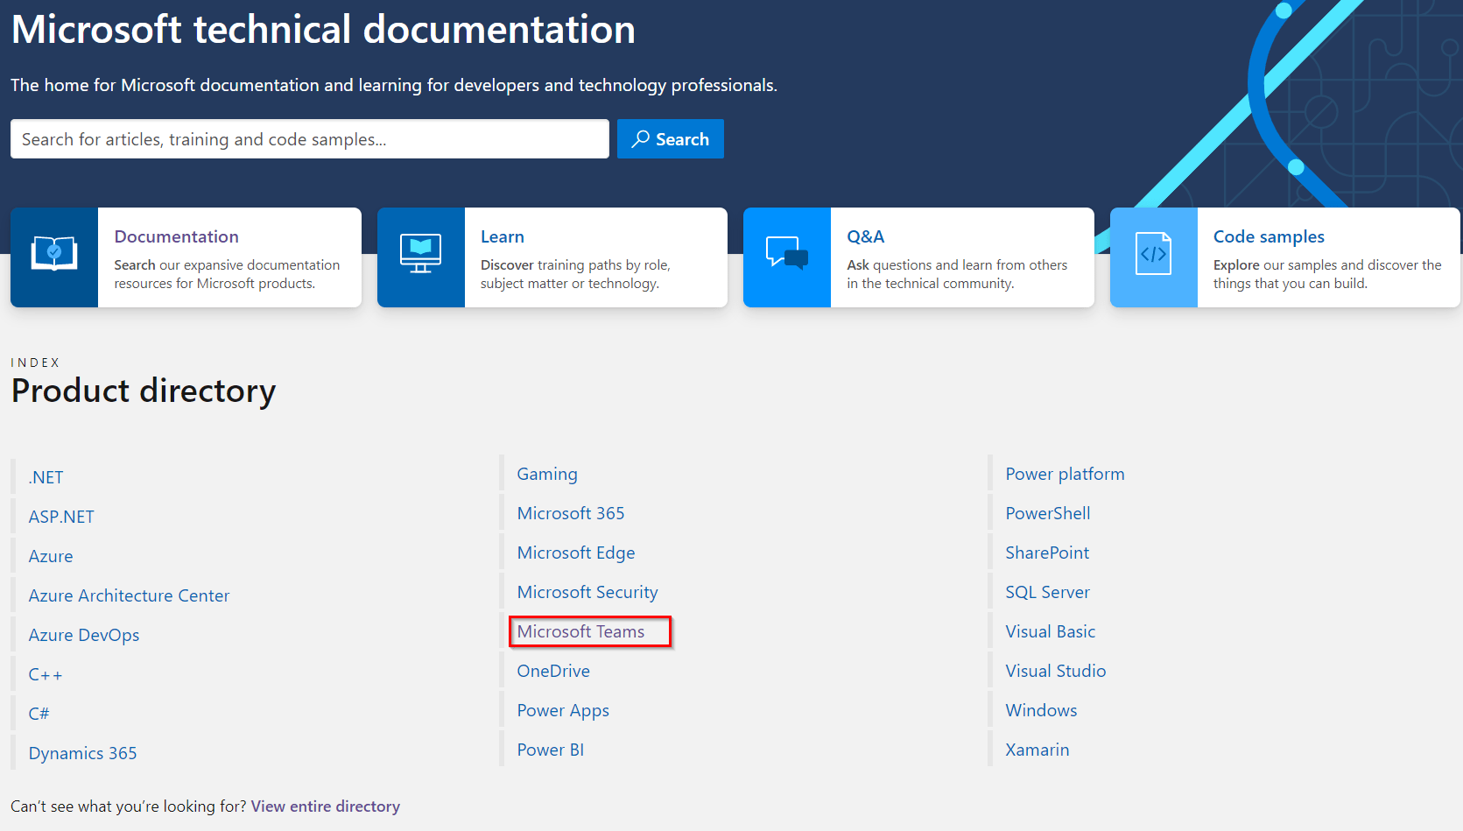The width and height of the screenshot is (1463, 831).
Task: Click the Code samples file icon
Action: (1153, 254)
